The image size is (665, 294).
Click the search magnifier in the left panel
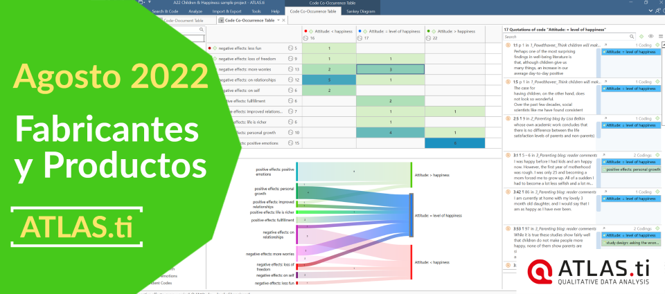point(202,30)
